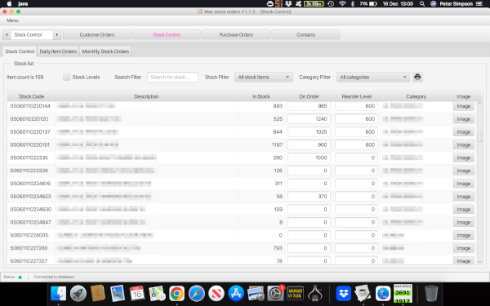Image resolution: width=490 pixels, height=306 pixels.
Task: Open Calendar showing 16 in dock
Action: tap(137, 294)
